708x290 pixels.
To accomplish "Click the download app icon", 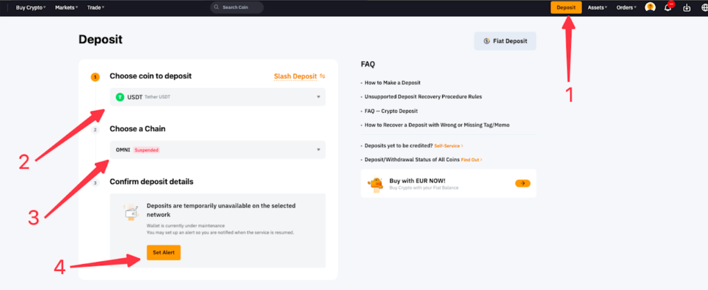I will click(687, 8).
